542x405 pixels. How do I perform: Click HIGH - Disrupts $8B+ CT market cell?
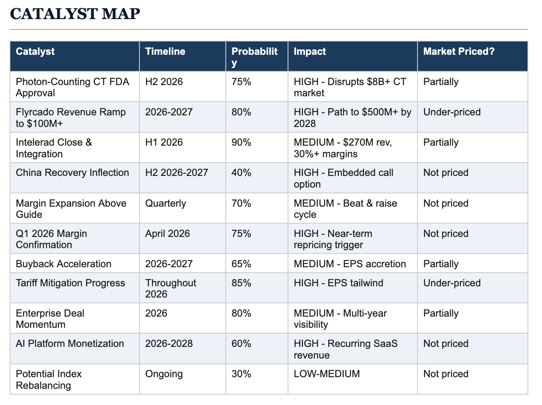pos(353,87)
